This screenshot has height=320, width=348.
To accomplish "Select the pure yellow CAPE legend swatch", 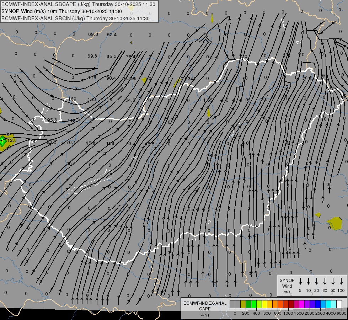I will pyautogui.click(x=264, y=304).
